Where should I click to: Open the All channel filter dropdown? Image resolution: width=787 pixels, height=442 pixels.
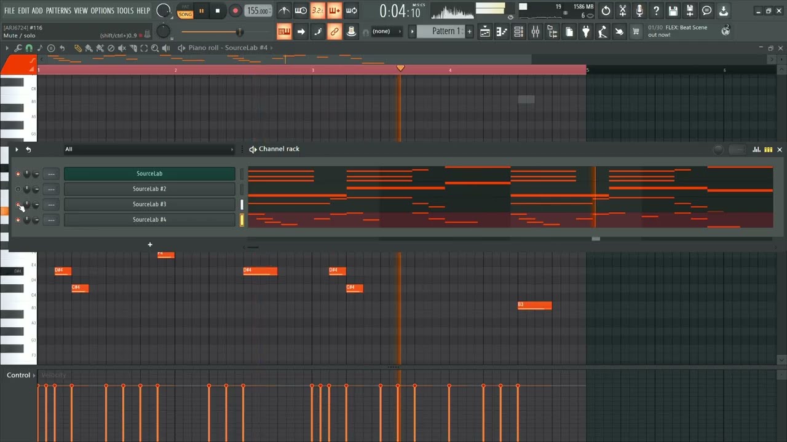149,149
